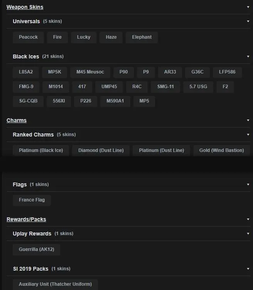This screenshot has width=253, height=290.
Task: Open the Rewards/Packs heading link
Action: click(26, 219)
